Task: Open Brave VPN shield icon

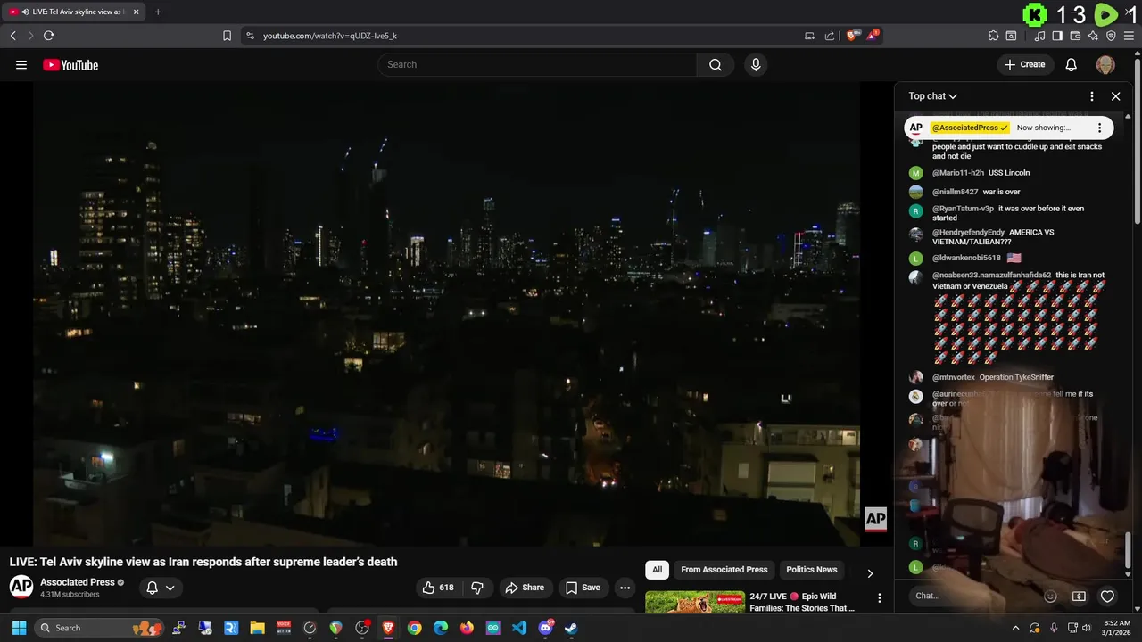Action: click(x=1111, y=36)
